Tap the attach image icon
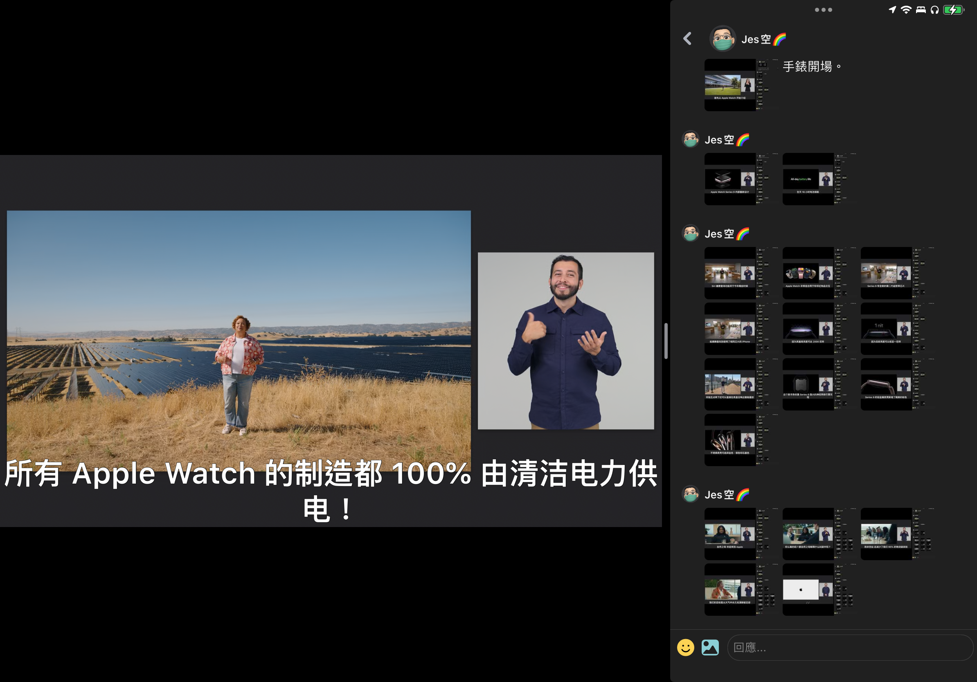The height and width of the screenshot is (682, 977). [710, 647]
